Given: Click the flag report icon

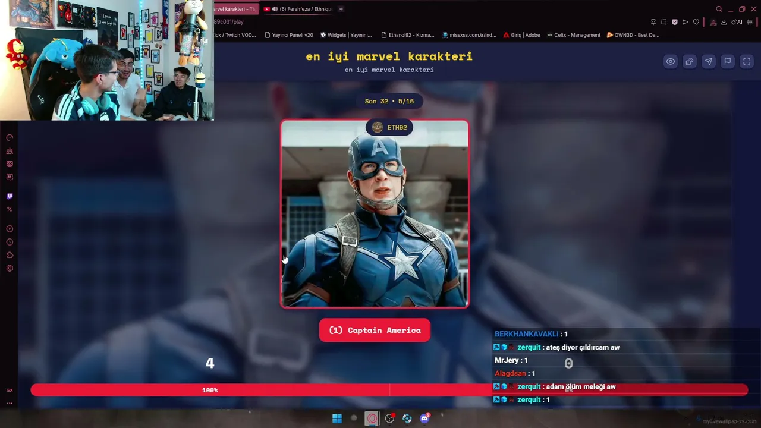Looking at the screenshot, I should click(728, 61).
